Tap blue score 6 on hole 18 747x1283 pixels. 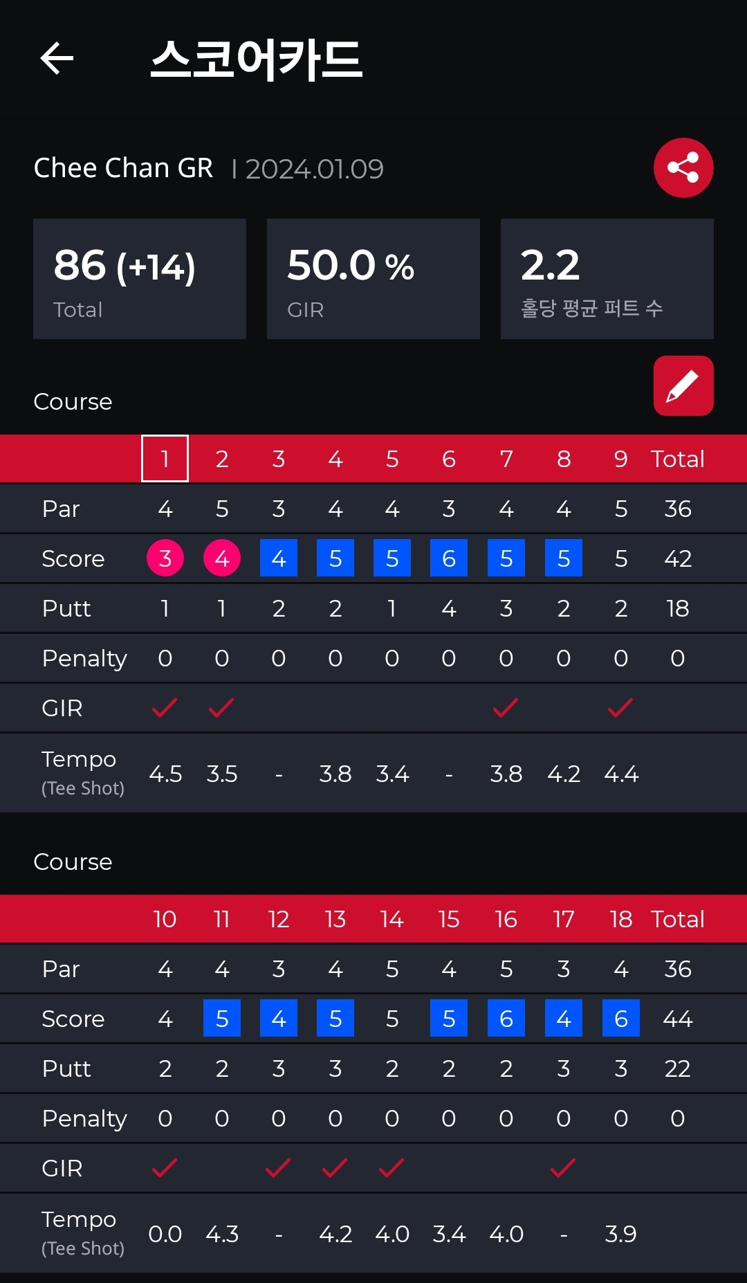click(620, 1019)
